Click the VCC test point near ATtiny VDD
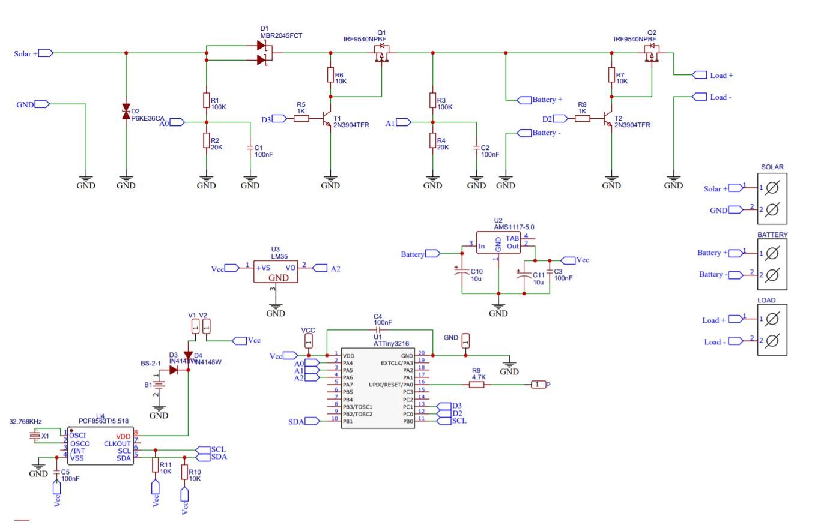Viewport: 821px width, 525px height. coord(309,341)
